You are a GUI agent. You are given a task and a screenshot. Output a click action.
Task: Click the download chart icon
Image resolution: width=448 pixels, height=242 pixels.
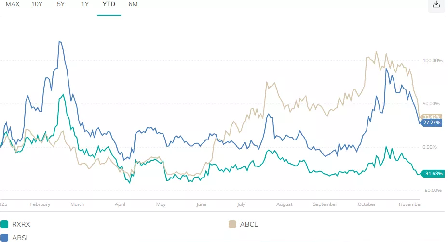click(x=436, y=4)
